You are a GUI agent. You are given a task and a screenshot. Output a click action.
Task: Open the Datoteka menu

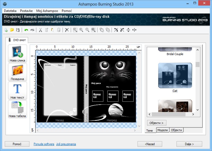pos(10,11)
